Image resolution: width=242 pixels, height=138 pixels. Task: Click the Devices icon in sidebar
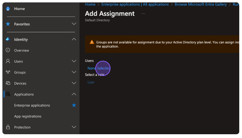coord(8,83)
